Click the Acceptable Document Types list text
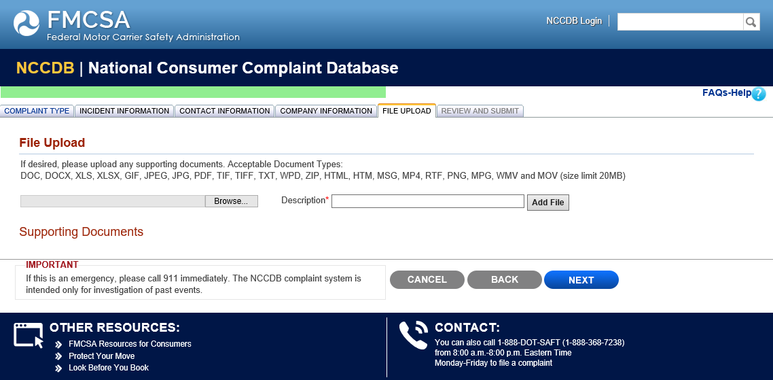This screenshot has width=773, height=380. [323, 175]
